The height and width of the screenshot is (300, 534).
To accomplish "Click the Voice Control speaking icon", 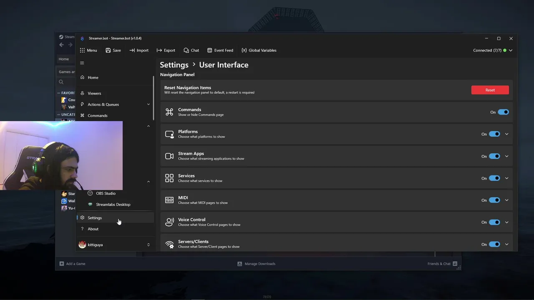I will point(169,222).
